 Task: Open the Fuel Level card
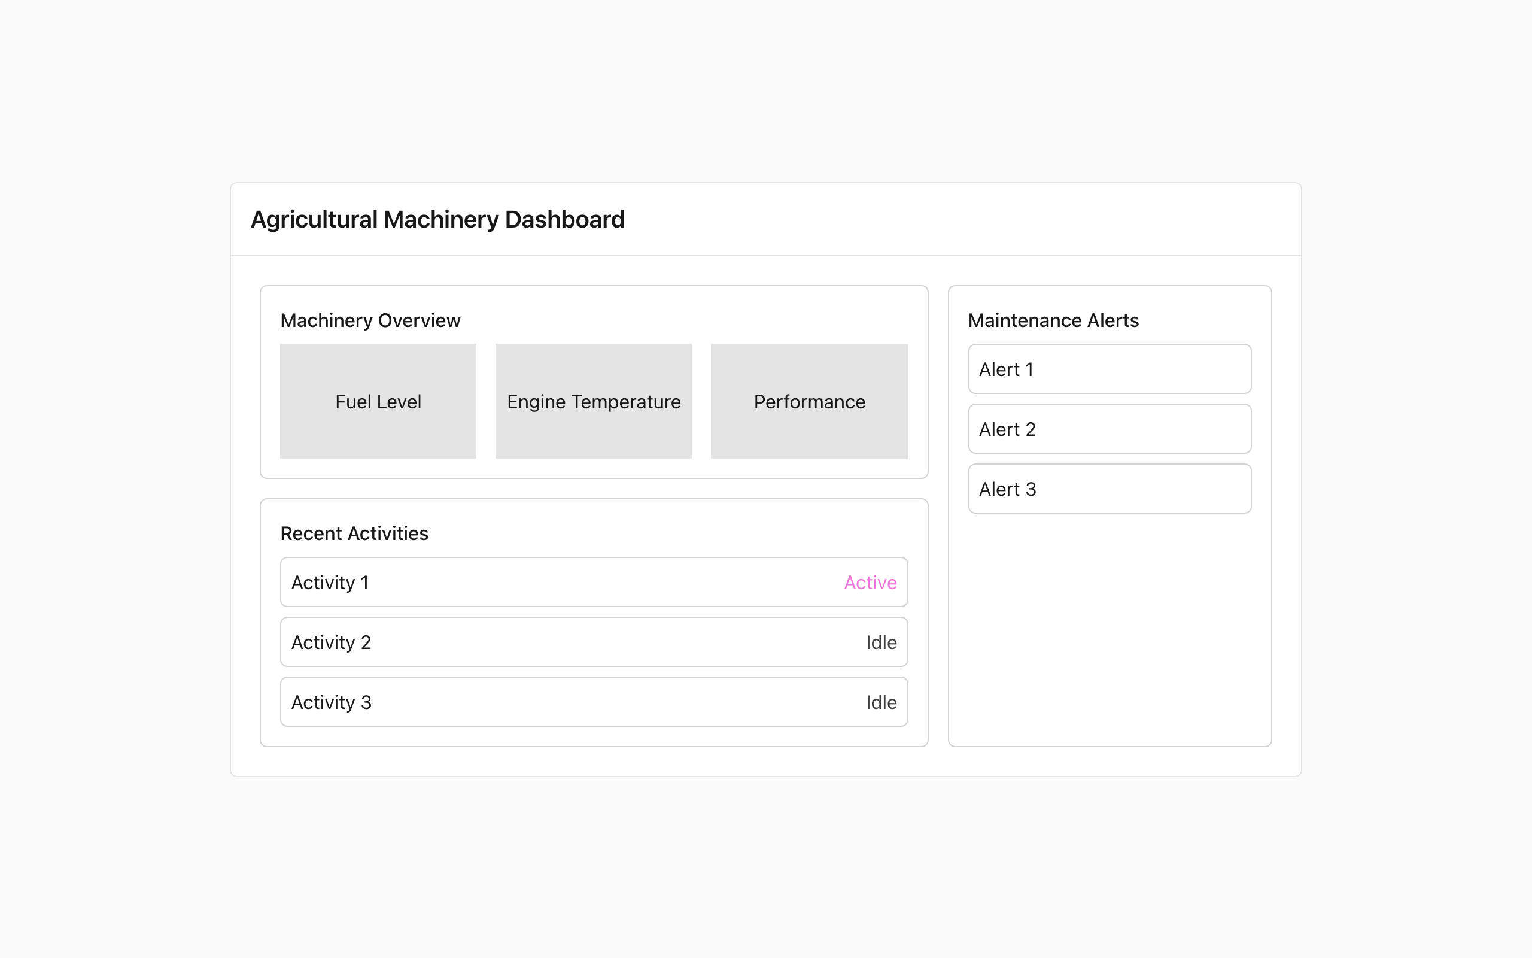pos(378,401)
